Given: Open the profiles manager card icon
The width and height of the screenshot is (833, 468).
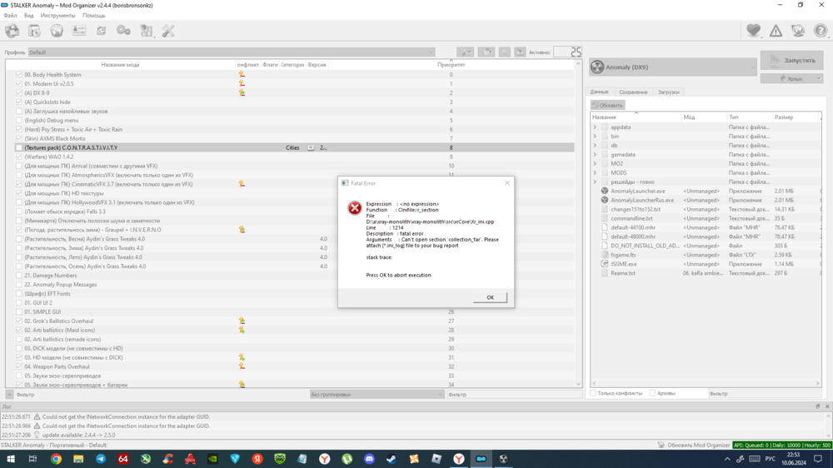Looking at the screenshot, I should (79, 31).
